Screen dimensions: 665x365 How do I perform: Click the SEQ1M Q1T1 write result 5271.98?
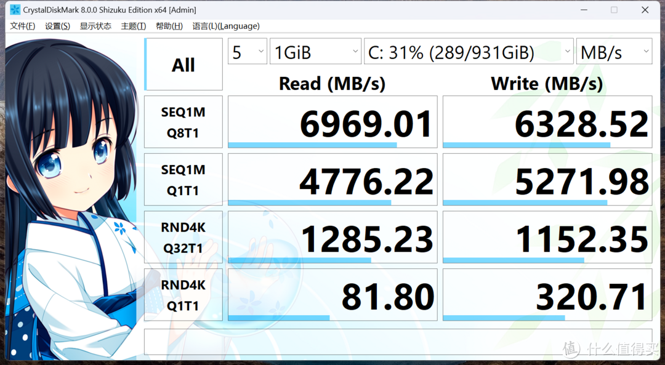click(x=547, y=180)
